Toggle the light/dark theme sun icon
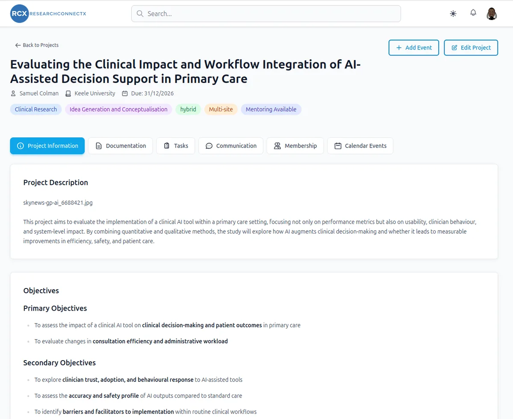The height and width of the screenshot is (419, 513). 453,14
